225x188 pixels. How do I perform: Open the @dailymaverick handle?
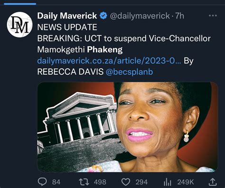(x=140, y=16)
